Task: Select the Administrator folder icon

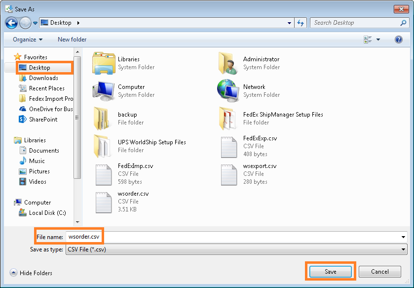Action: point(228,63)
